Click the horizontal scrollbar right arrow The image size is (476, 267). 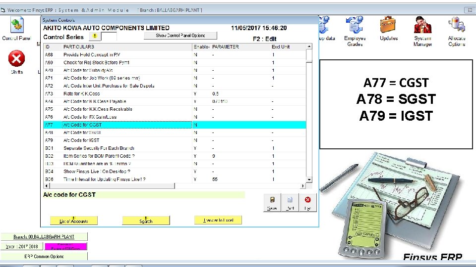point(303,185)
